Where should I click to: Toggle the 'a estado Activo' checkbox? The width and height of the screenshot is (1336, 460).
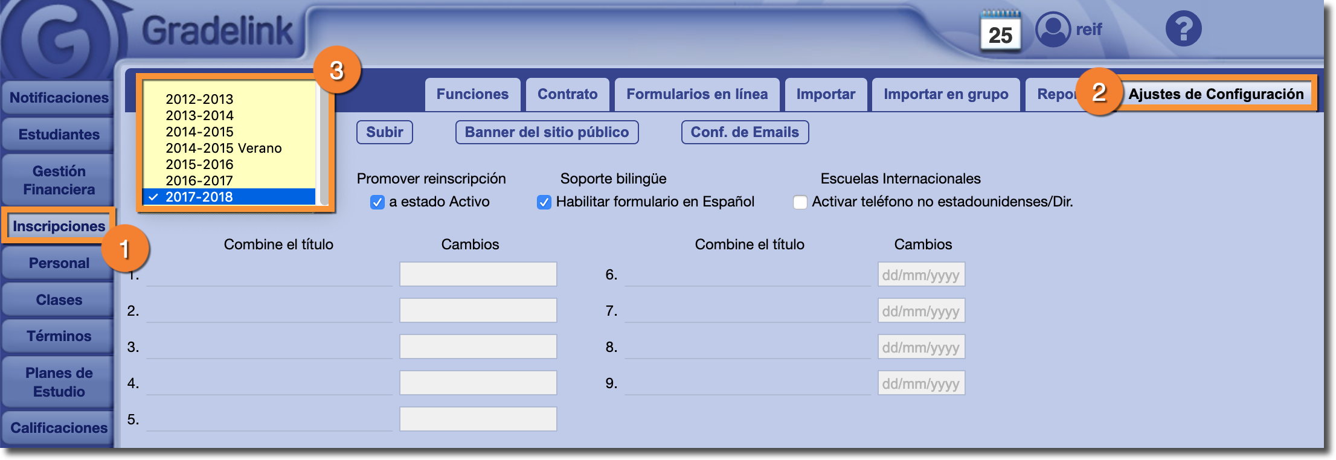[377, 202]
